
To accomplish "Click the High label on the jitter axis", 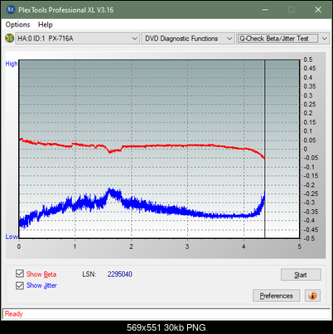I will tap(12, 64).
